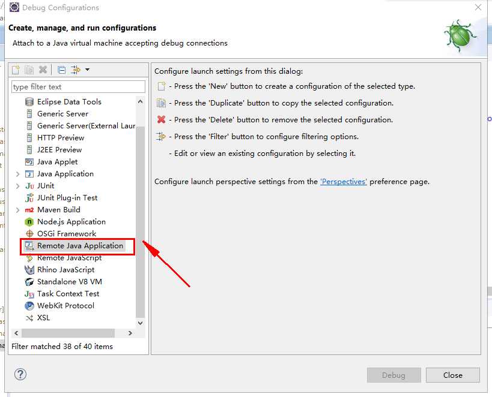Click the horizontal scroll left arrow
The image size is (492, 397).
pyautogui.click(x=16, y=333)
